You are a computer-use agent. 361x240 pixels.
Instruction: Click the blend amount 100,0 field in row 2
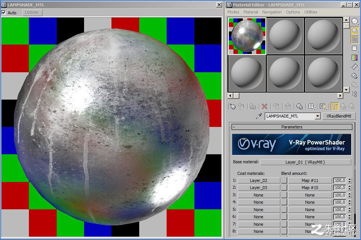(340, 188)
